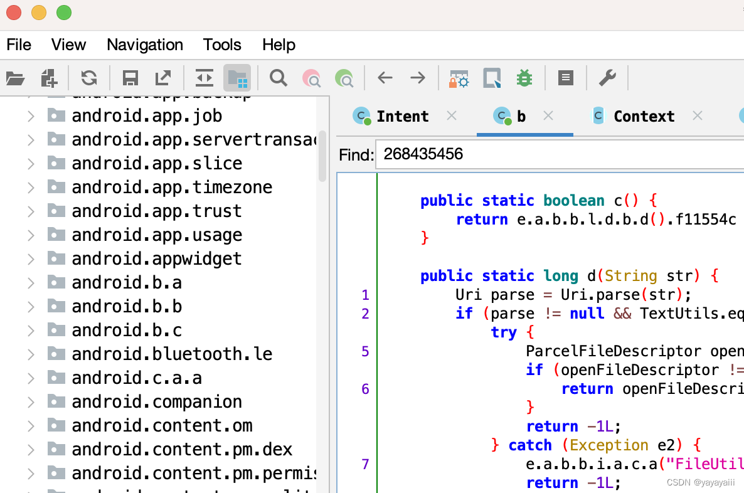744x493 pixels.
Task: Expand the android.app.servertransaction package
Action: pyautogui.click(x=31, y=140)
